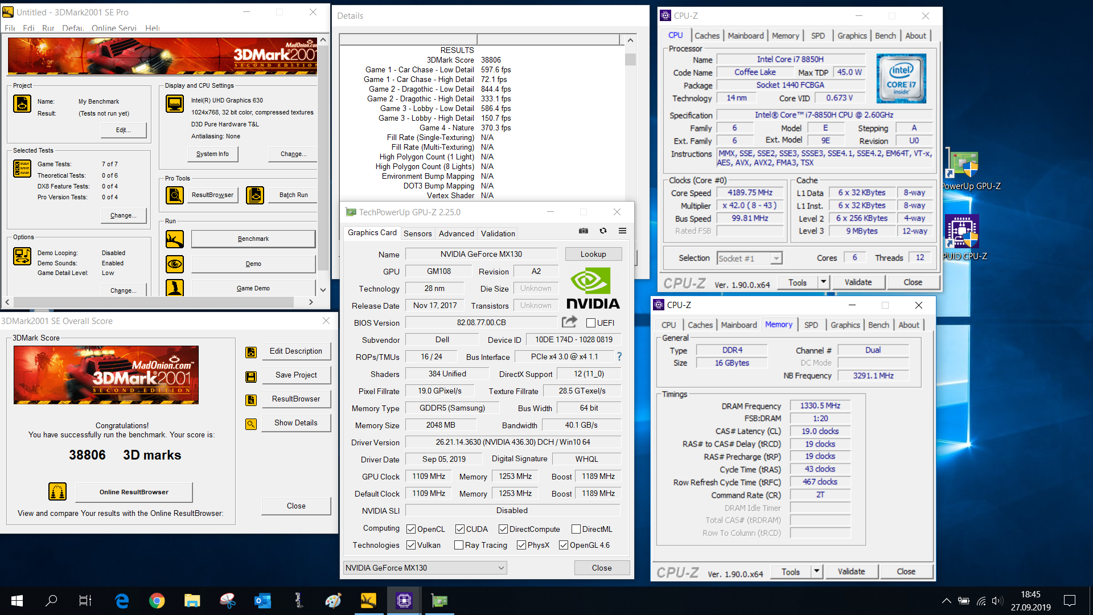The width and height of the screenshot is (1093, 615).
Task: Click the GPU-Z refresh icon
Action: 603,231
